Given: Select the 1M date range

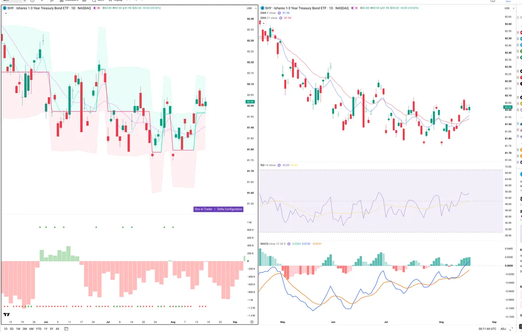Looking at the screenshot, I should (x=18, y=329).
